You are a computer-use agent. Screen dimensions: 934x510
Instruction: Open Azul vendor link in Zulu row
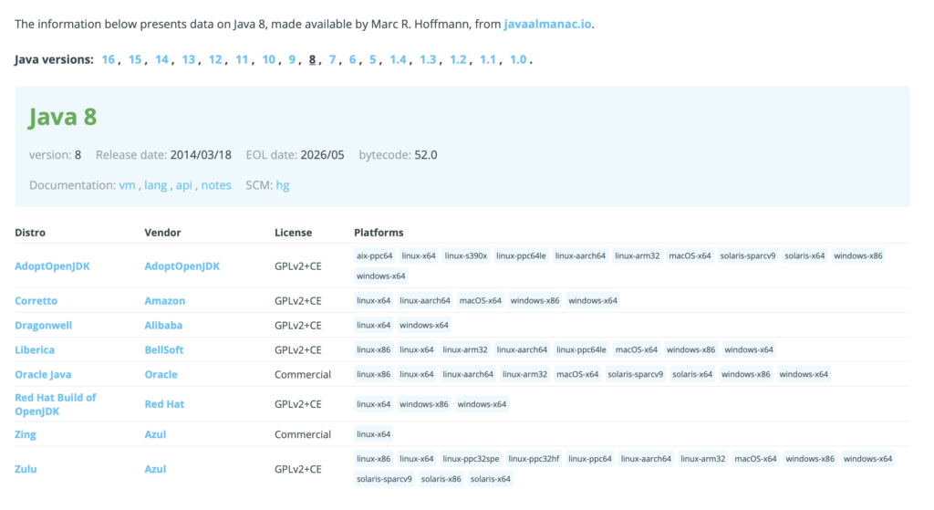pyautogui.click(x=155, y=469)
